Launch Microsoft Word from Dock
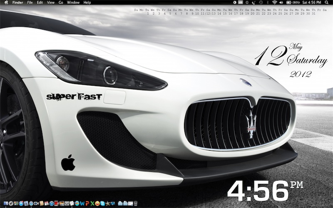333x208 pixels. tap(82, 203)
